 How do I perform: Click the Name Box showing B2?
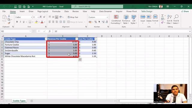16,31
